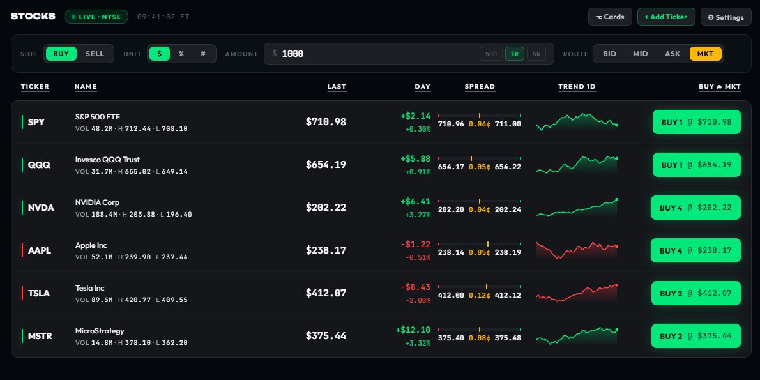The width and height of the screenshot is (760, 380).
Task: Click the LIVE · NYSE status badge
Action: (96, 17)
